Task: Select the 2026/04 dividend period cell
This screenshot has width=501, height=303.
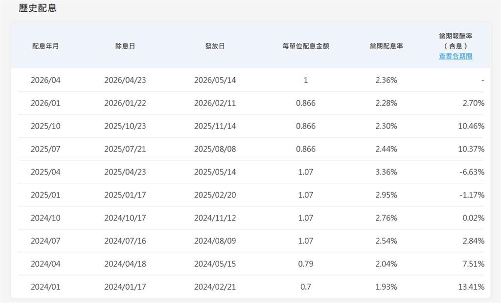Action: 46,80
